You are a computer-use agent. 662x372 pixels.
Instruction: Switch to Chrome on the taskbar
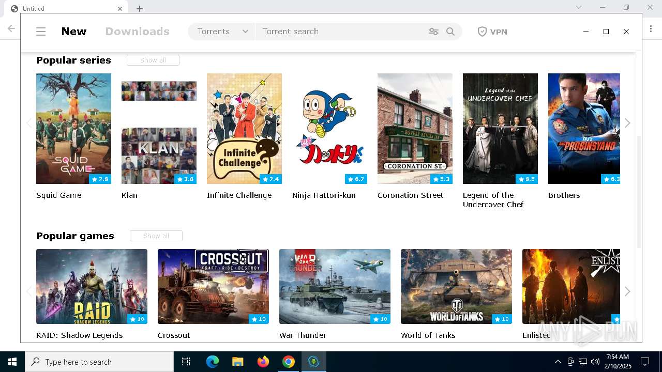coord(289,362)
